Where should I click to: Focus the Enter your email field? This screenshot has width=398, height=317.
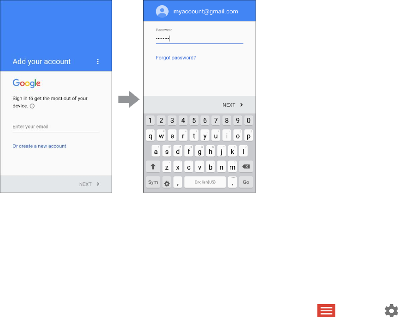click(x=56, y=127)
